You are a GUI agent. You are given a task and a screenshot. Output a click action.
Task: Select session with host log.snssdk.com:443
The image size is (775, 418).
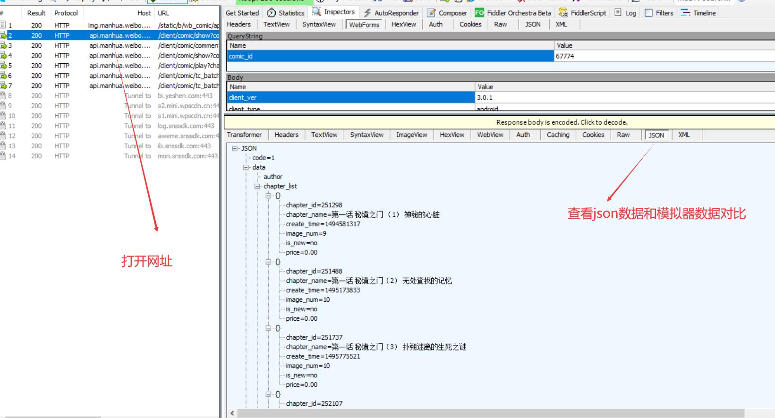coord(110,126)
